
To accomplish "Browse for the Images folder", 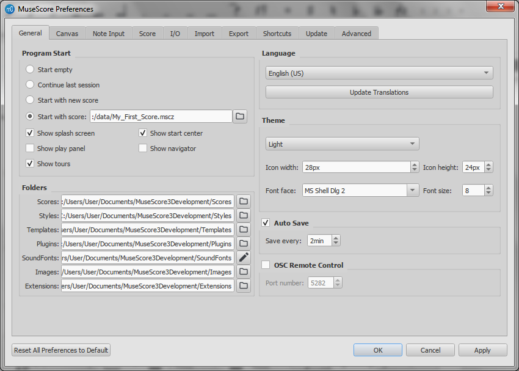I will coord(243,271).
